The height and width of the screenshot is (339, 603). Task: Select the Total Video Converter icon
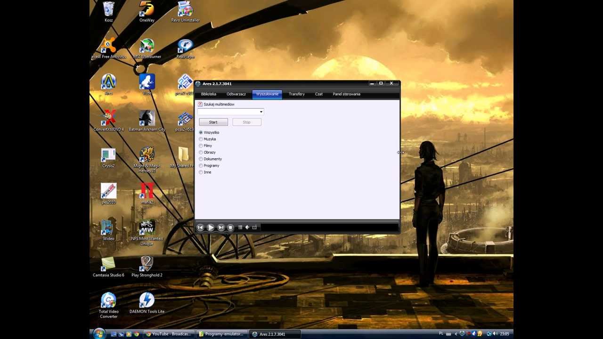click(108, 306)
